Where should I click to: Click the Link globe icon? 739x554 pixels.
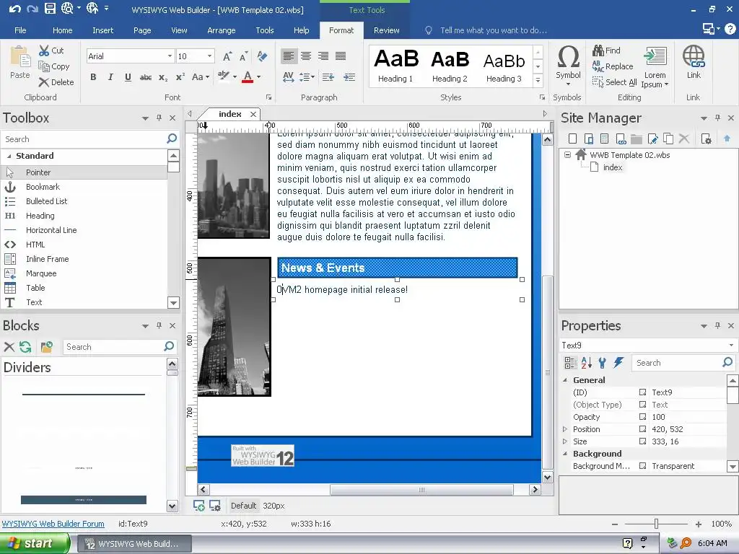click(694, 56)
